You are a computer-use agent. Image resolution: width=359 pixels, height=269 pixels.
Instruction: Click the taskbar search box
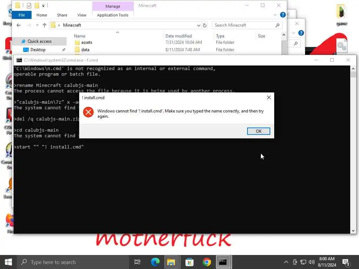click(73, 262)
